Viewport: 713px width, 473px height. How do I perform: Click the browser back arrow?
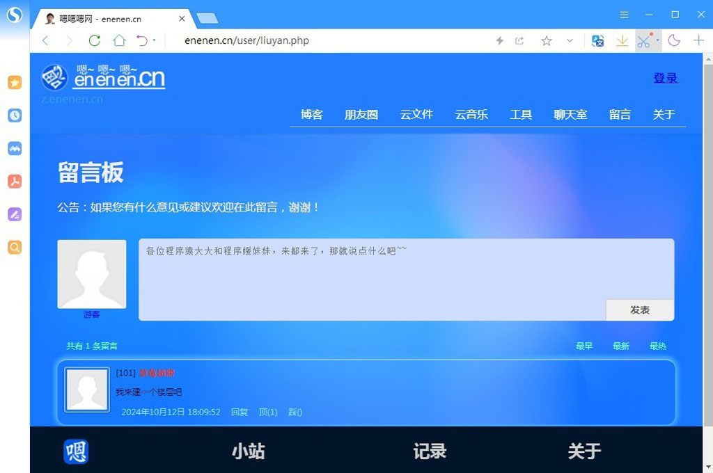pyautogui.click(x=45, y=40)
